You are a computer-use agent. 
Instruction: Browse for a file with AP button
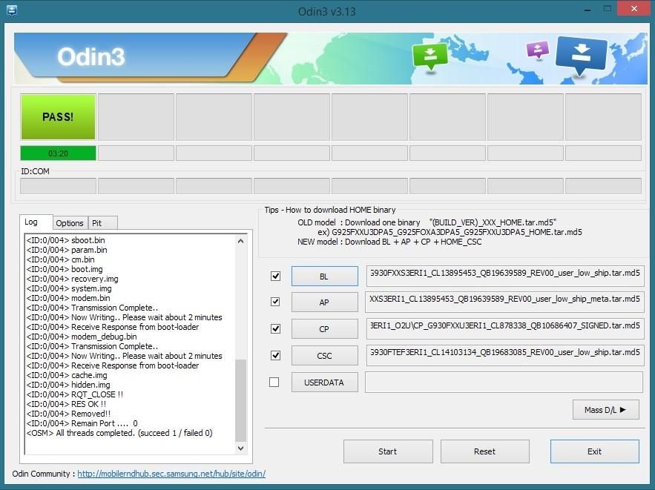pos(324,302)
